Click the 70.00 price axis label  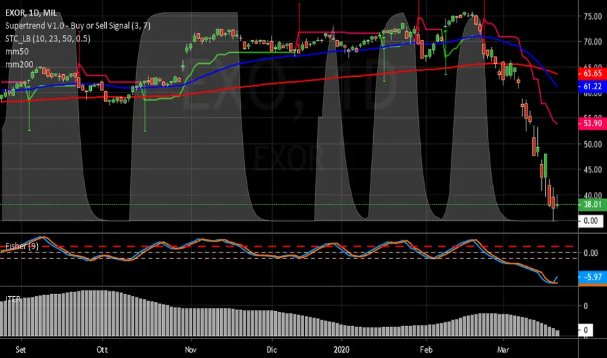point(593,42)
